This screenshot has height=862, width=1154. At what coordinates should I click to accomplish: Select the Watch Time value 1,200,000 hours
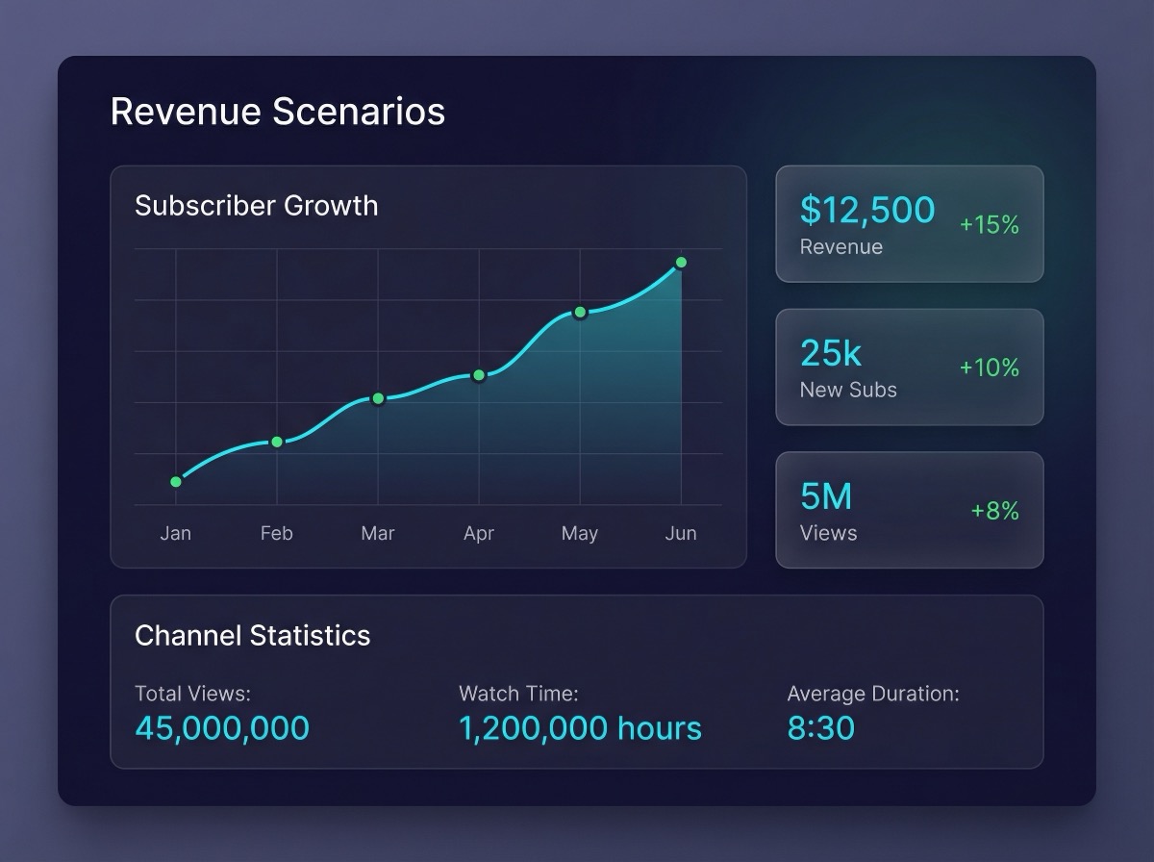[x=579, y=728]
